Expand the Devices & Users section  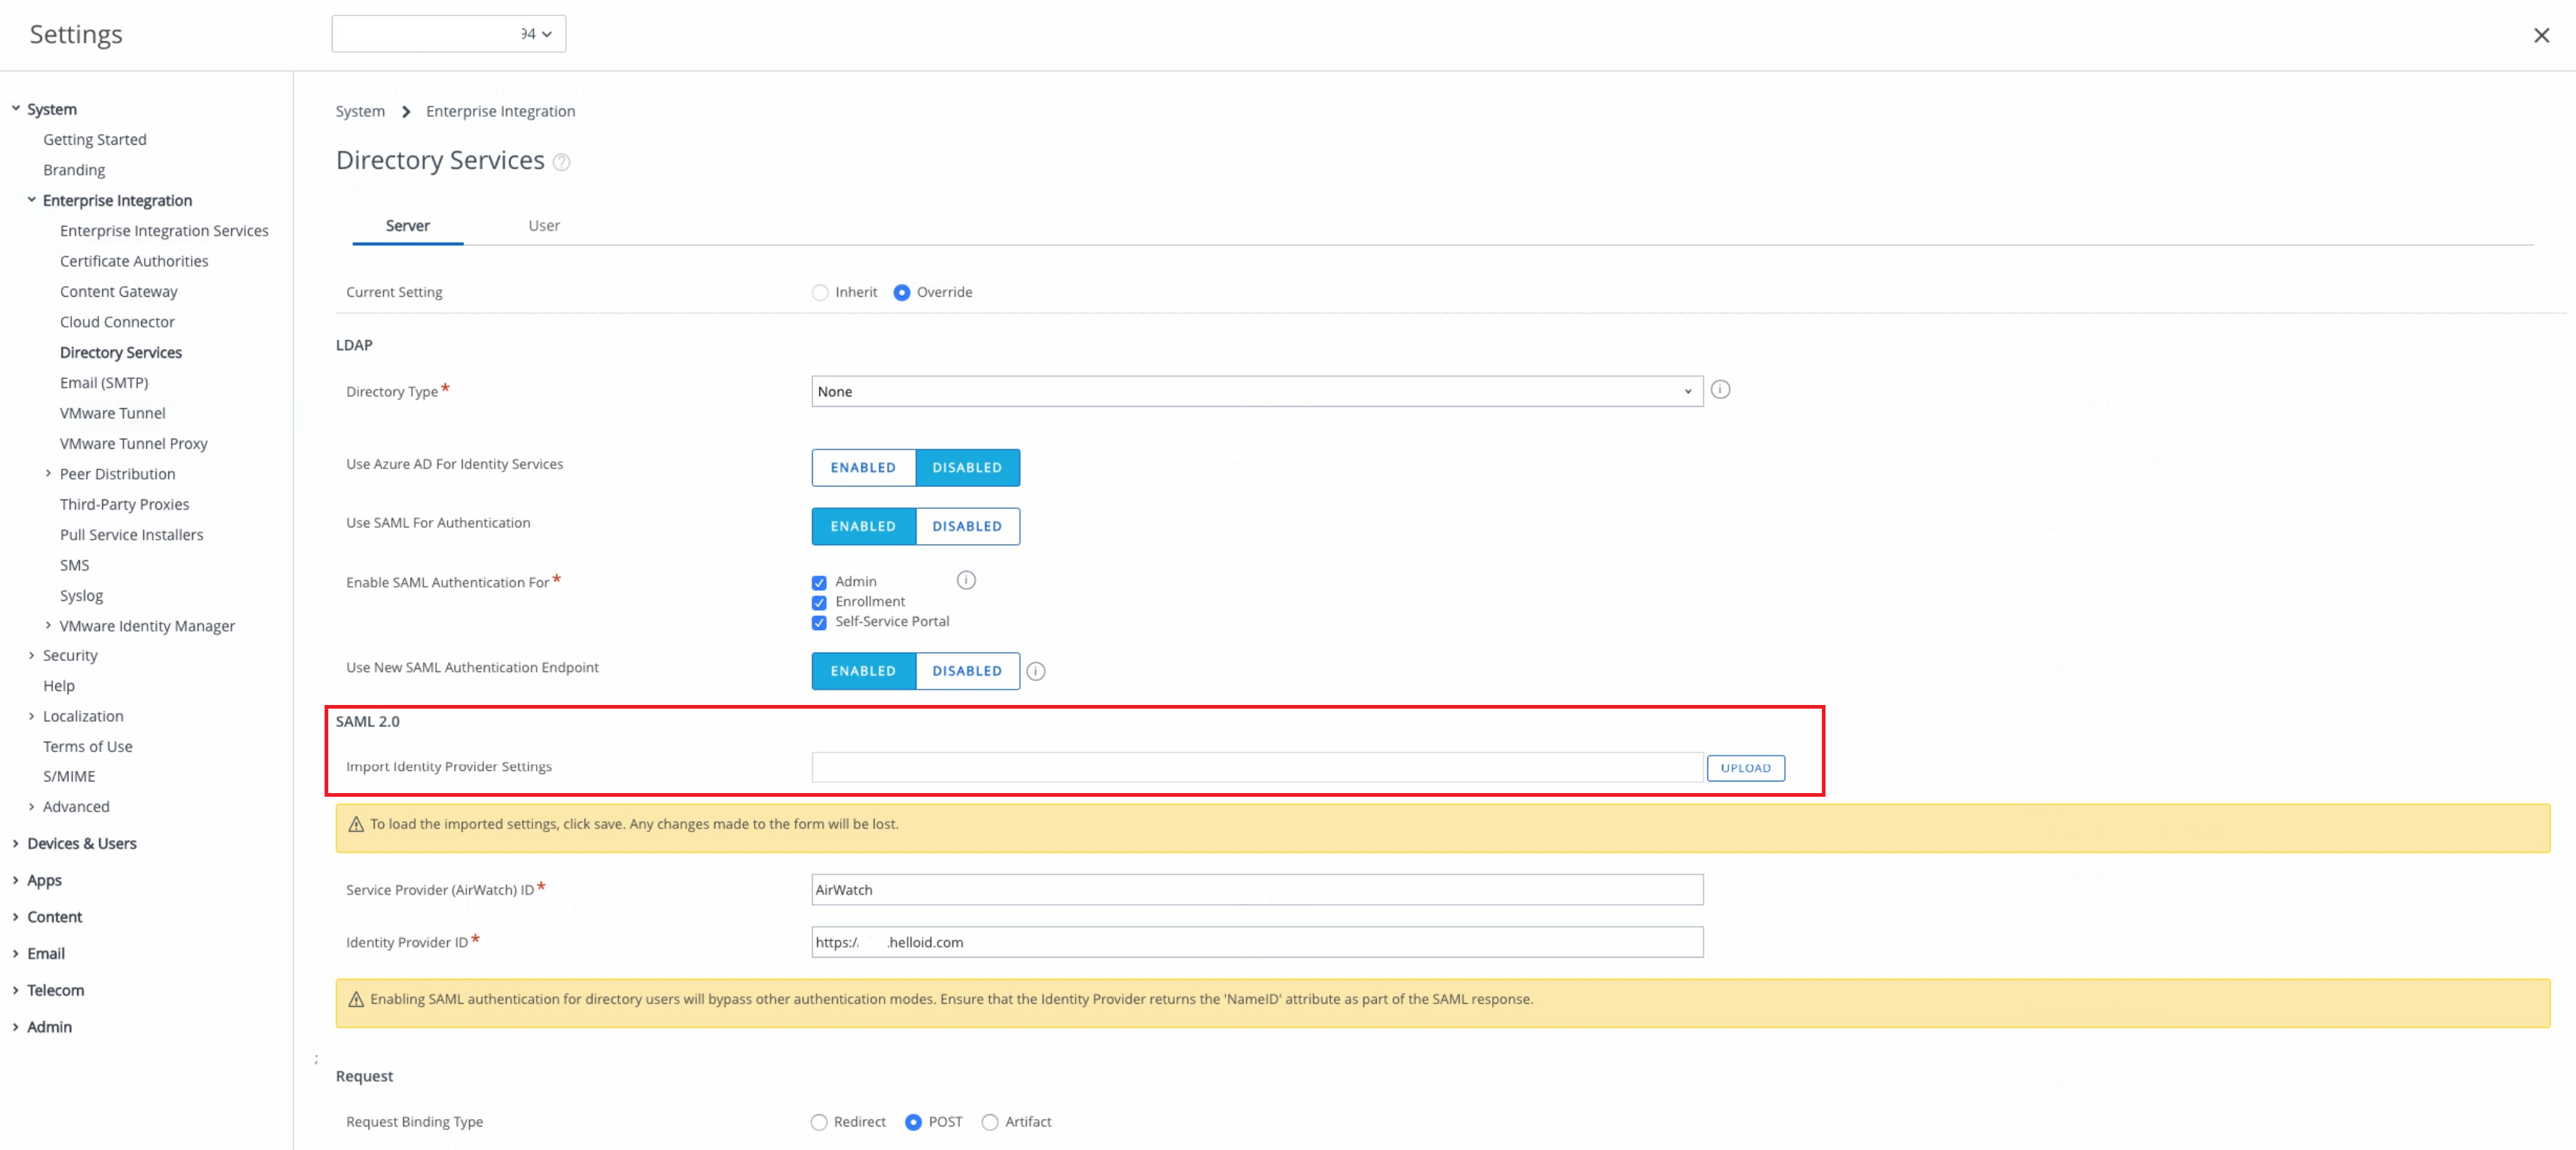point(16,844)
